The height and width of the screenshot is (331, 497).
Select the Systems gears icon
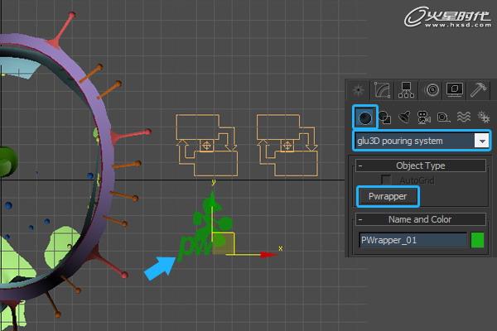tap(484, 118)
